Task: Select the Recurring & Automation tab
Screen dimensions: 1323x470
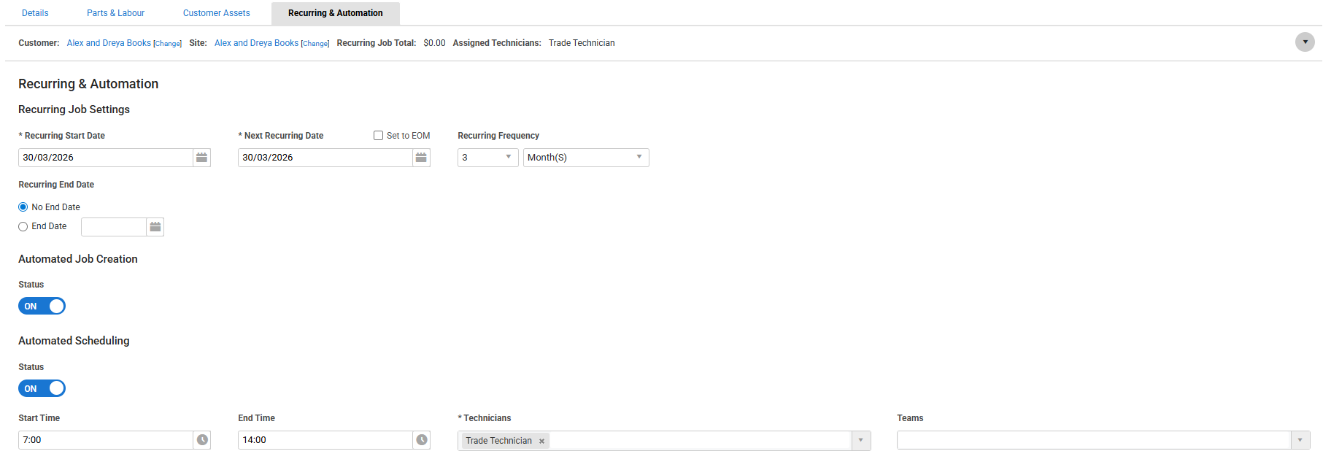Action: [x=336, y=13]
